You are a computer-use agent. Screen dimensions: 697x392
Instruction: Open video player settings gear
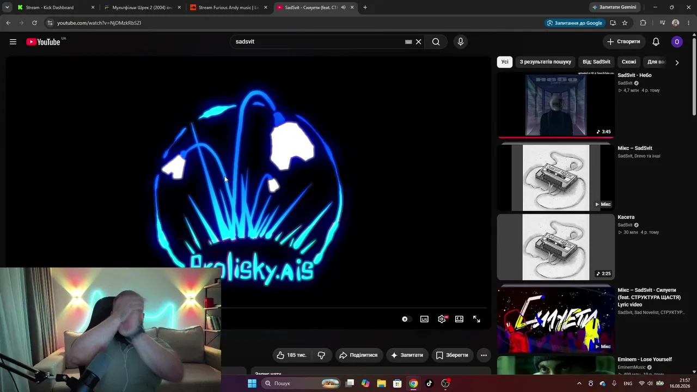click(x=442, y=319)
